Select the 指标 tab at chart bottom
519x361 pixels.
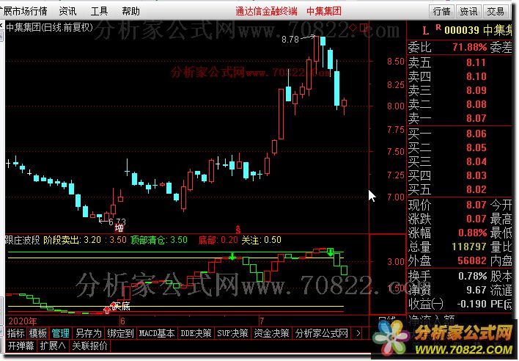tap(15, 333)
